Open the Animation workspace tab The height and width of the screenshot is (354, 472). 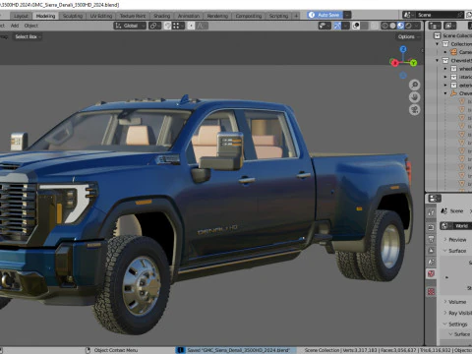tap(189, 16)
